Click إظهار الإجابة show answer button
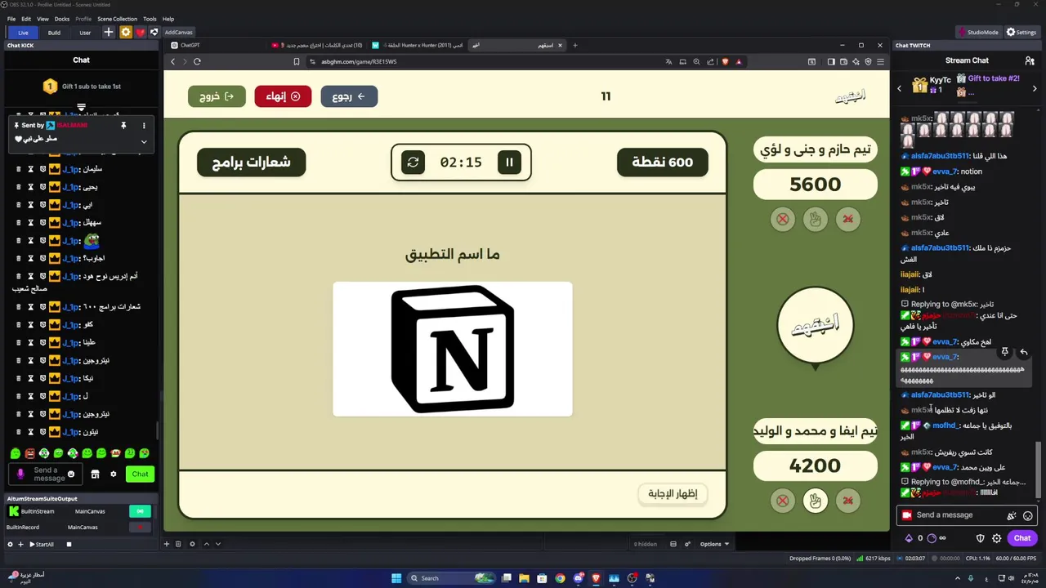Screen dimensions: 1046x588 673,493
